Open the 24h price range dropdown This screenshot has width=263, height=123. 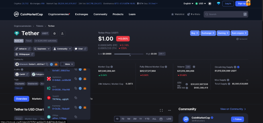pyautogui.click(x=162, y=54)
